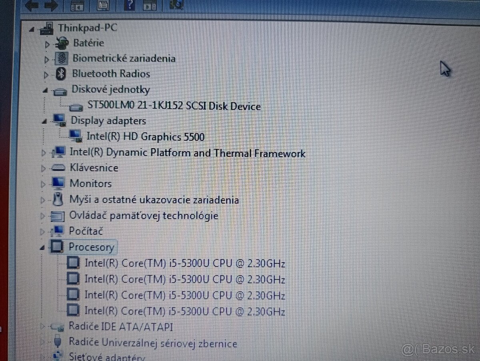Screen dimensions: 480x361
Task: Click the battery icon next to Batérie
Action: point(61,43)
